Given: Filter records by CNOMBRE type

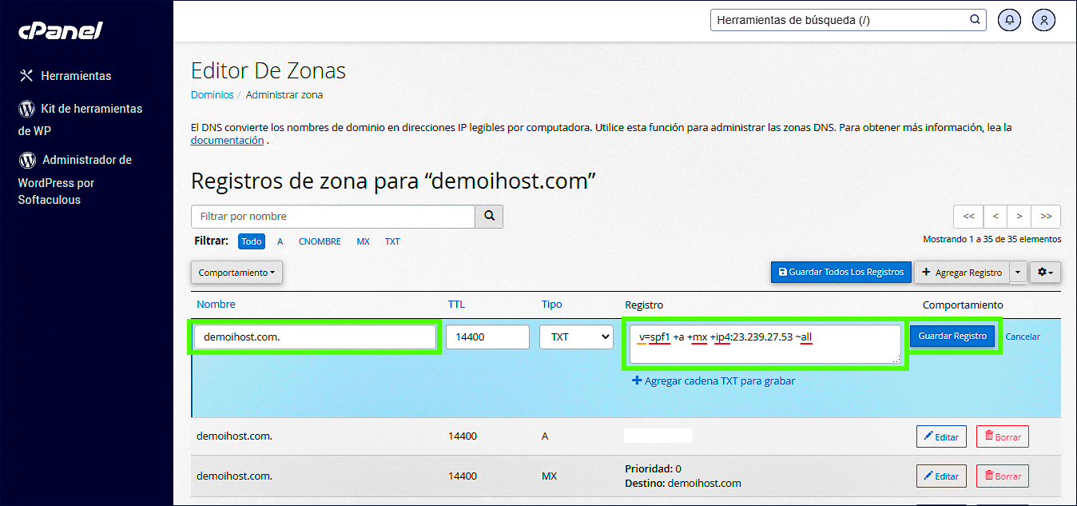Looking at the screenshot, I should tap(320, 241).
